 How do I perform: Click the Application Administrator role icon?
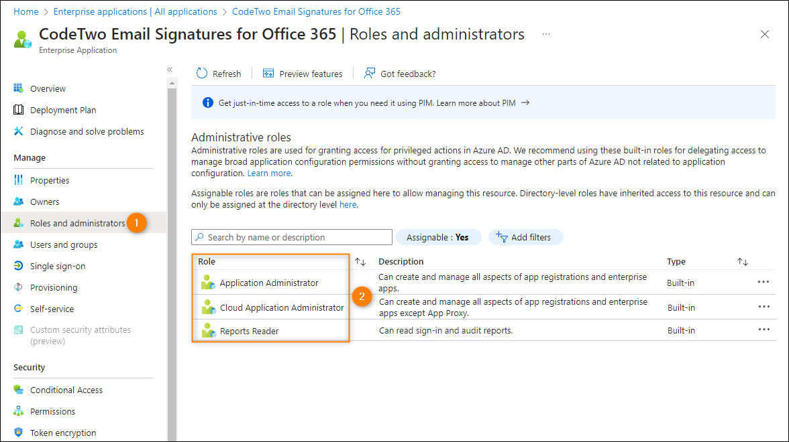click(208, 283)
